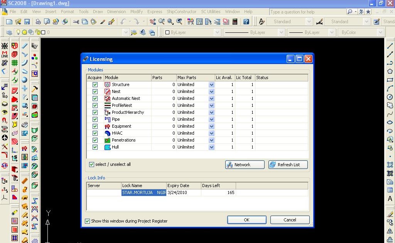Click the Hull module icon
The height and width of the screenshot is (243, 395).
coord(107,147)
